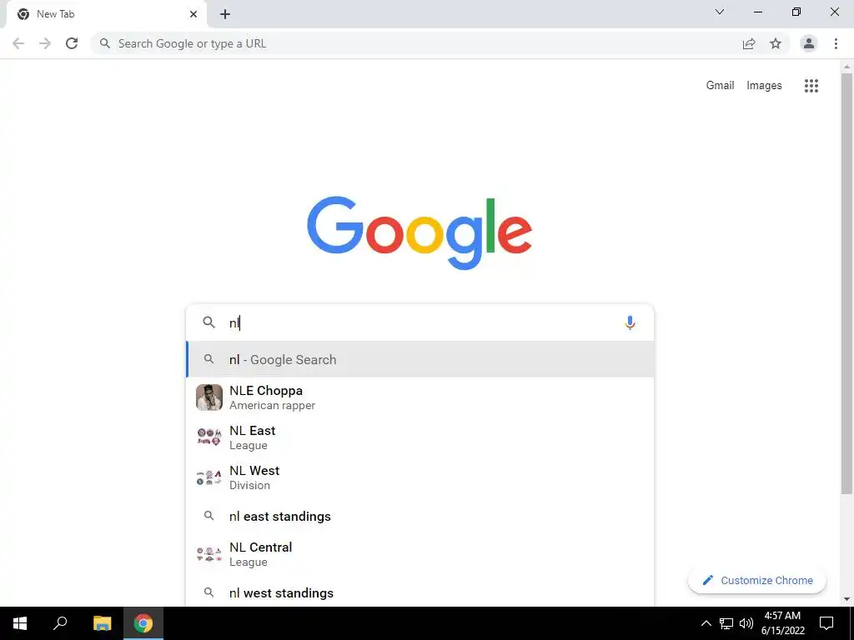Bookmark this tab with the star icon
Image resolution: width=854 pixels, height=640 pixels.
pyautogui.click(x=776, y=43)
